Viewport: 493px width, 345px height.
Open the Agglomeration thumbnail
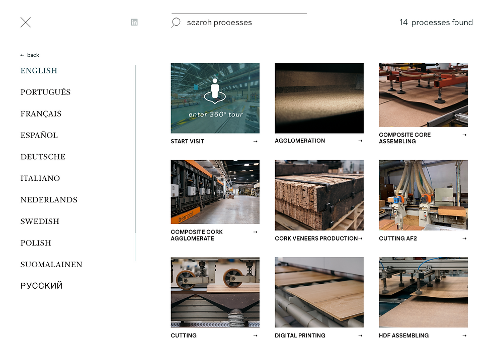click(x=319, y=98)
